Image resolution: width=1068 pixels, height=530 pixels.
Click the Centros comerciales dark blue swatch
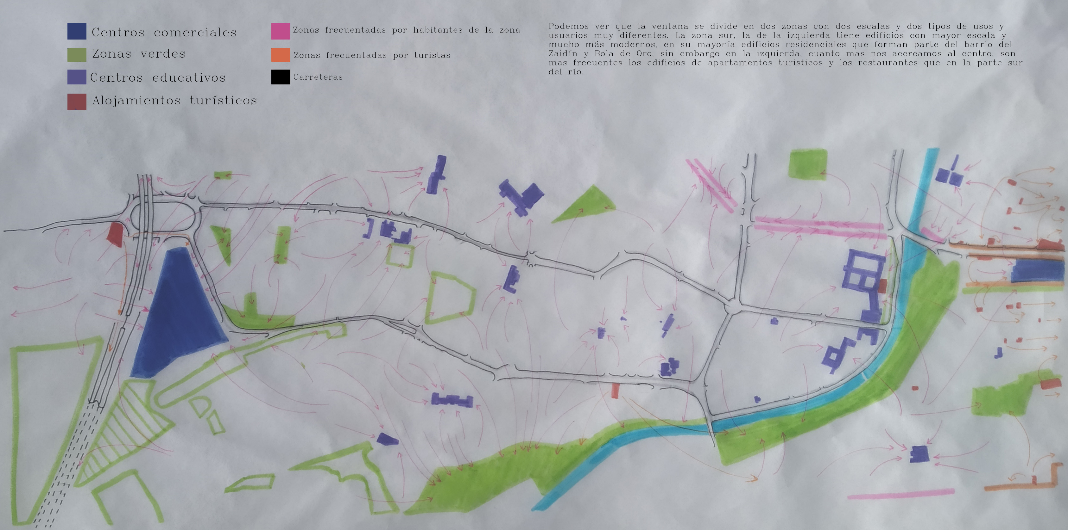[x=77, y=32]
